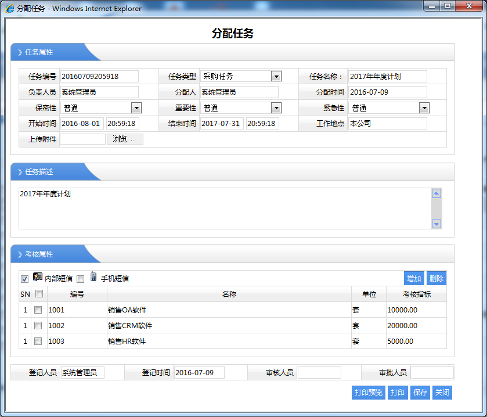Click the 增加 button
487x417 pixels.
coord(414,279)
